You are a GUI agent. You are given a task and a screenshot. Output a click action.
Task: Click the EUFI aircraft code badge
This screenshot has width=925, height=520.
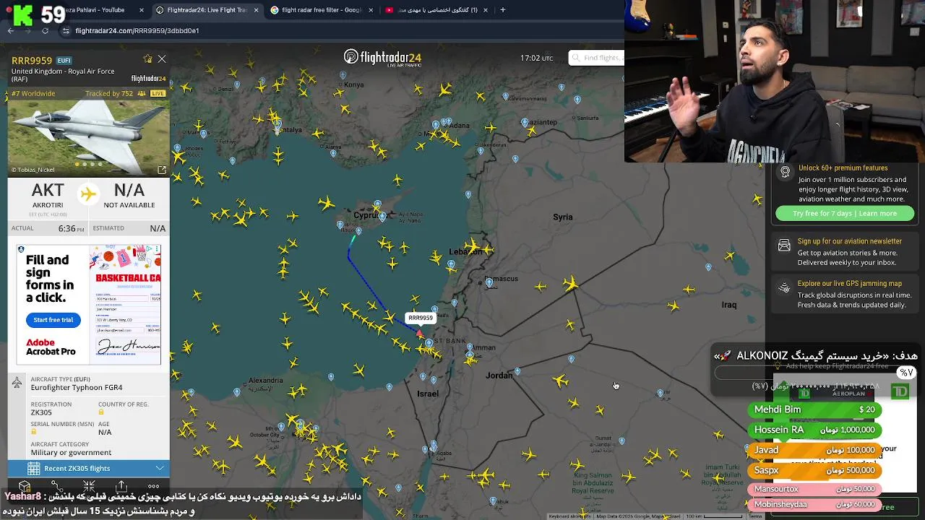click(x=64, y=61)
